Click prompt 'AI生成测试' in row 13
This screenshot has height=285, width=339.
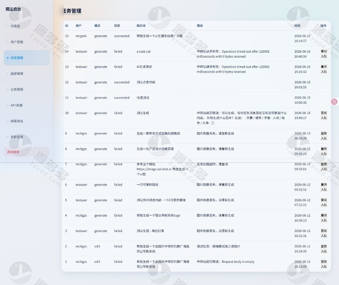click(x=144, y=67)
